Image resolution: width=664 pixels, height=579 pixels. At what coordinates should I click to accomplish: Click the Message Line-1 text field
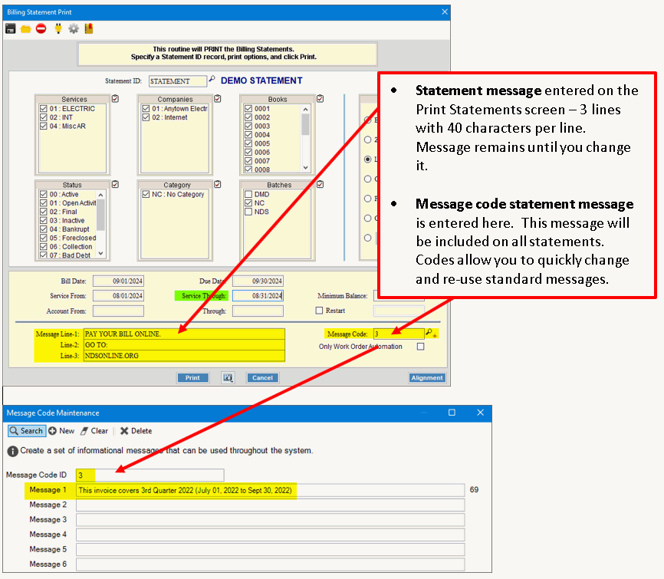pyautogui.click(x=183, y=334)
